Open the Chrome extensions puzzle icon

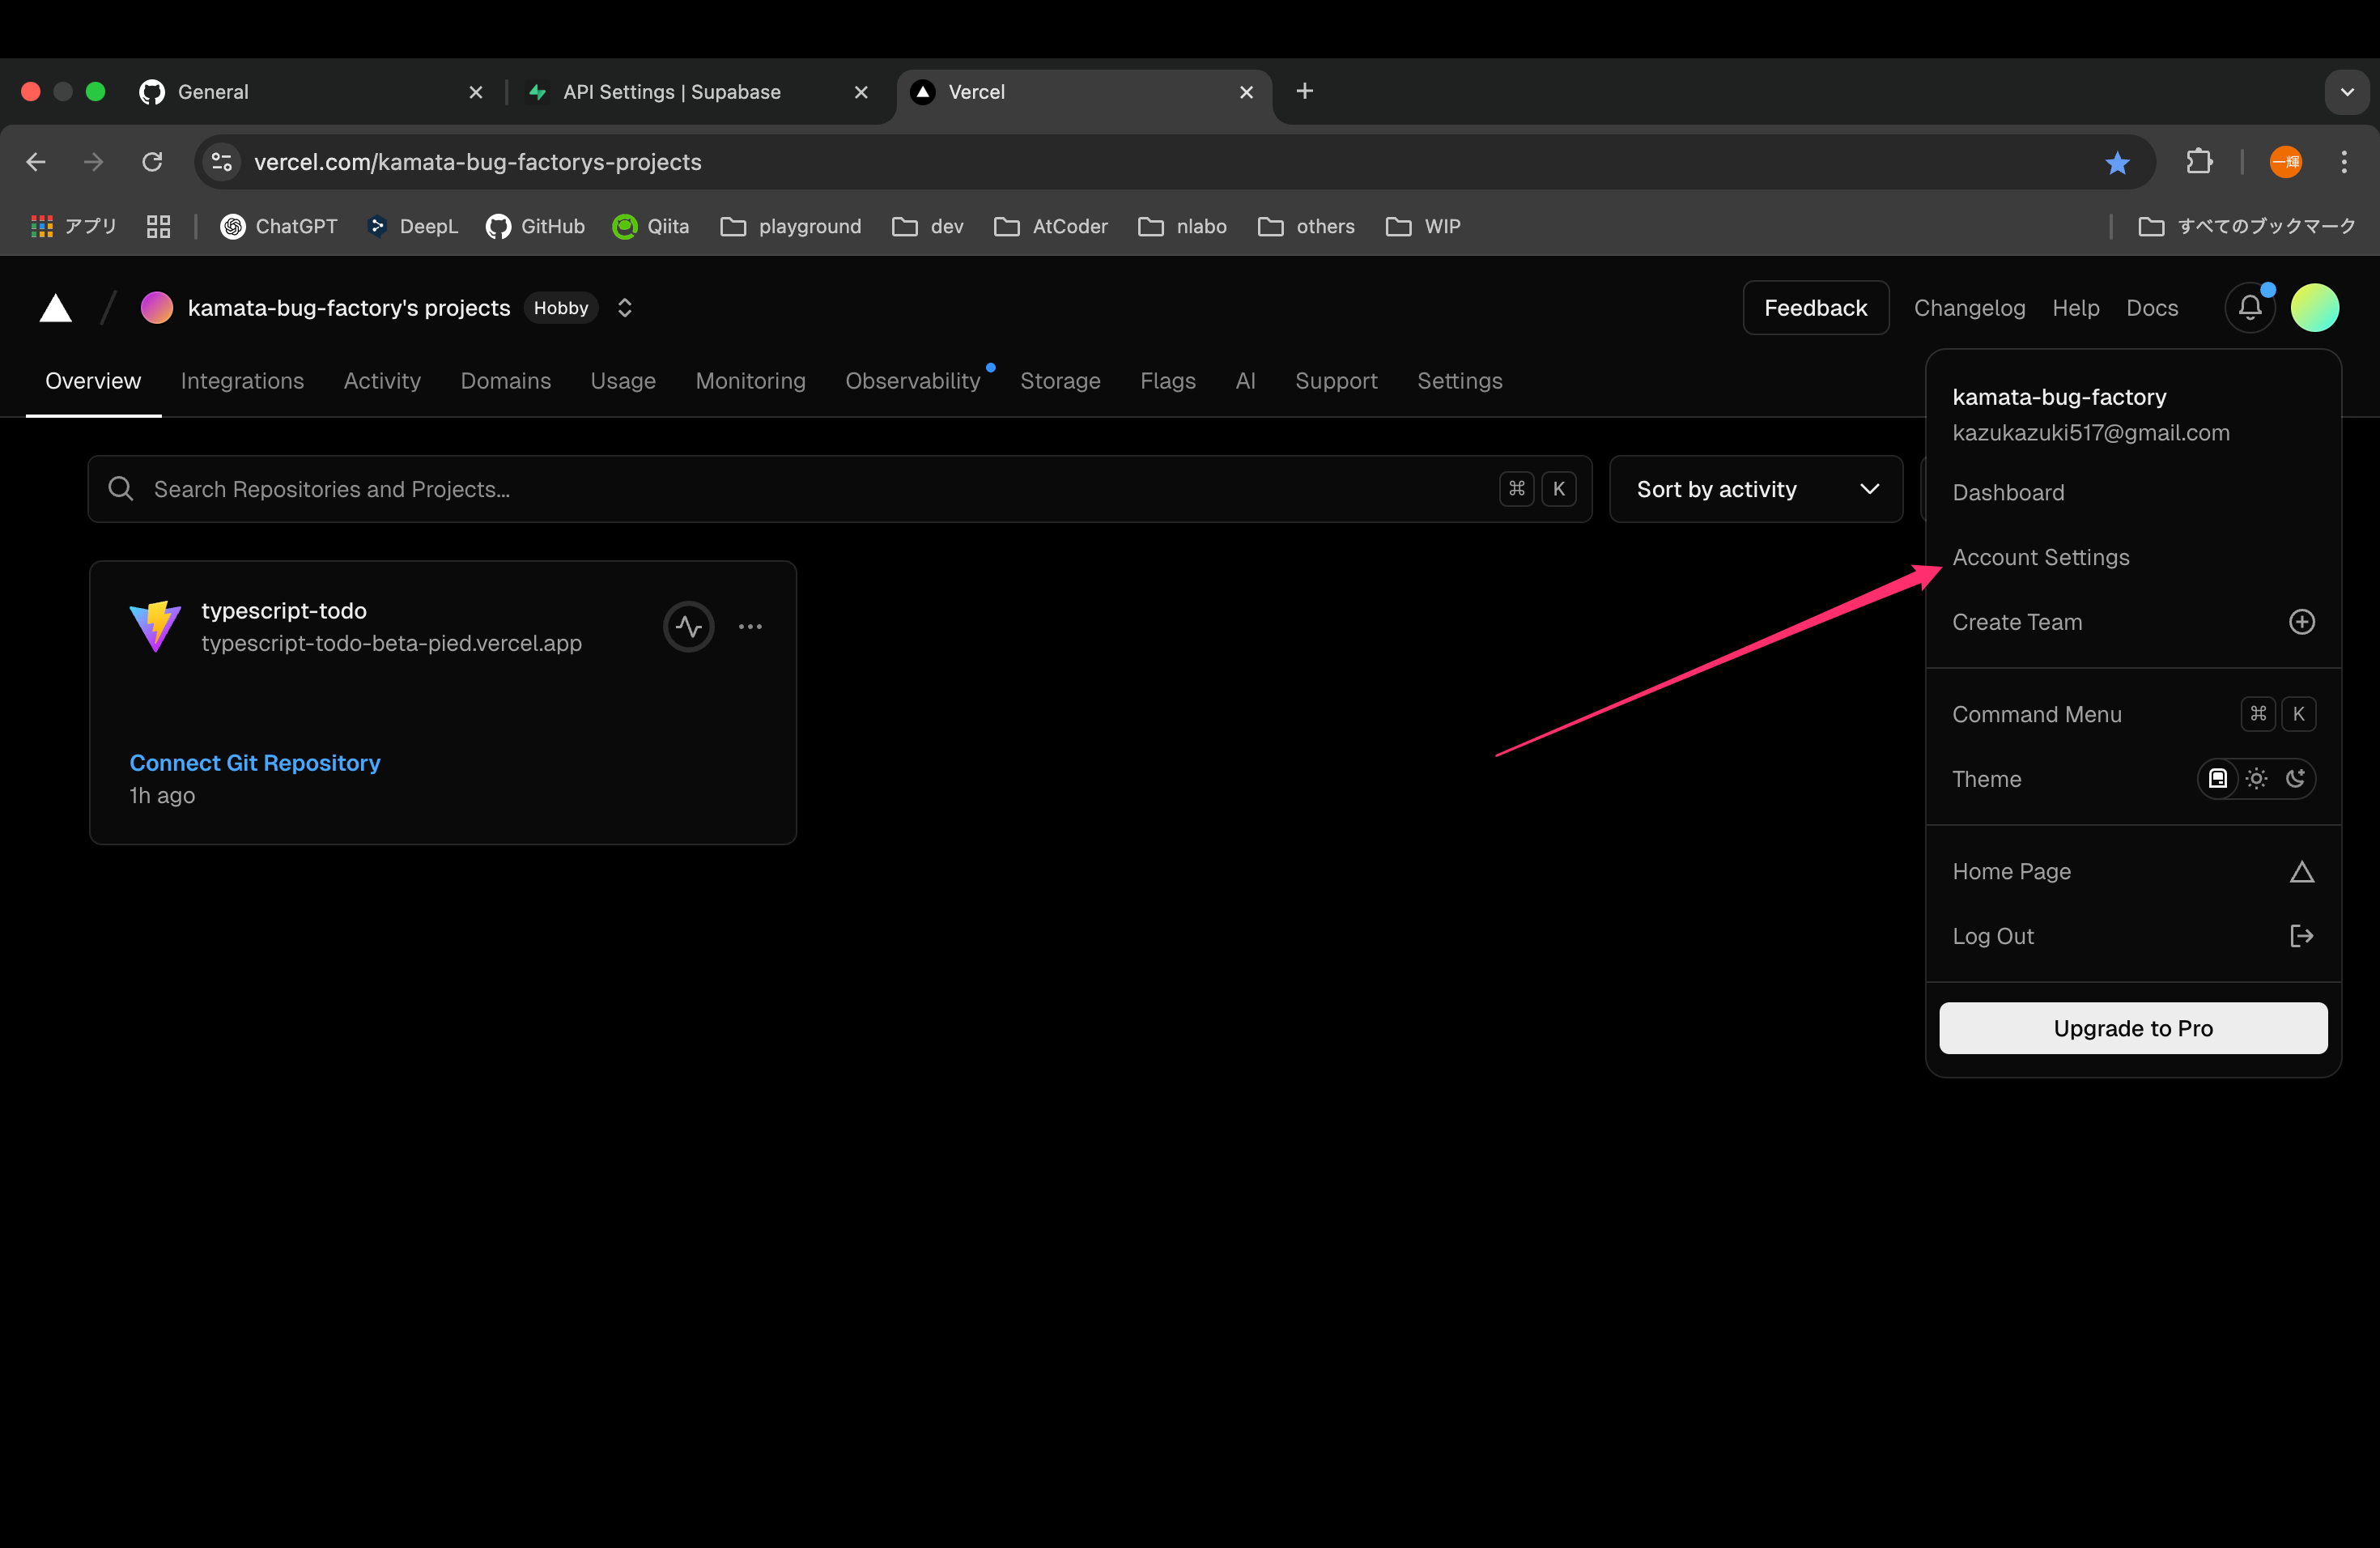2199,162
